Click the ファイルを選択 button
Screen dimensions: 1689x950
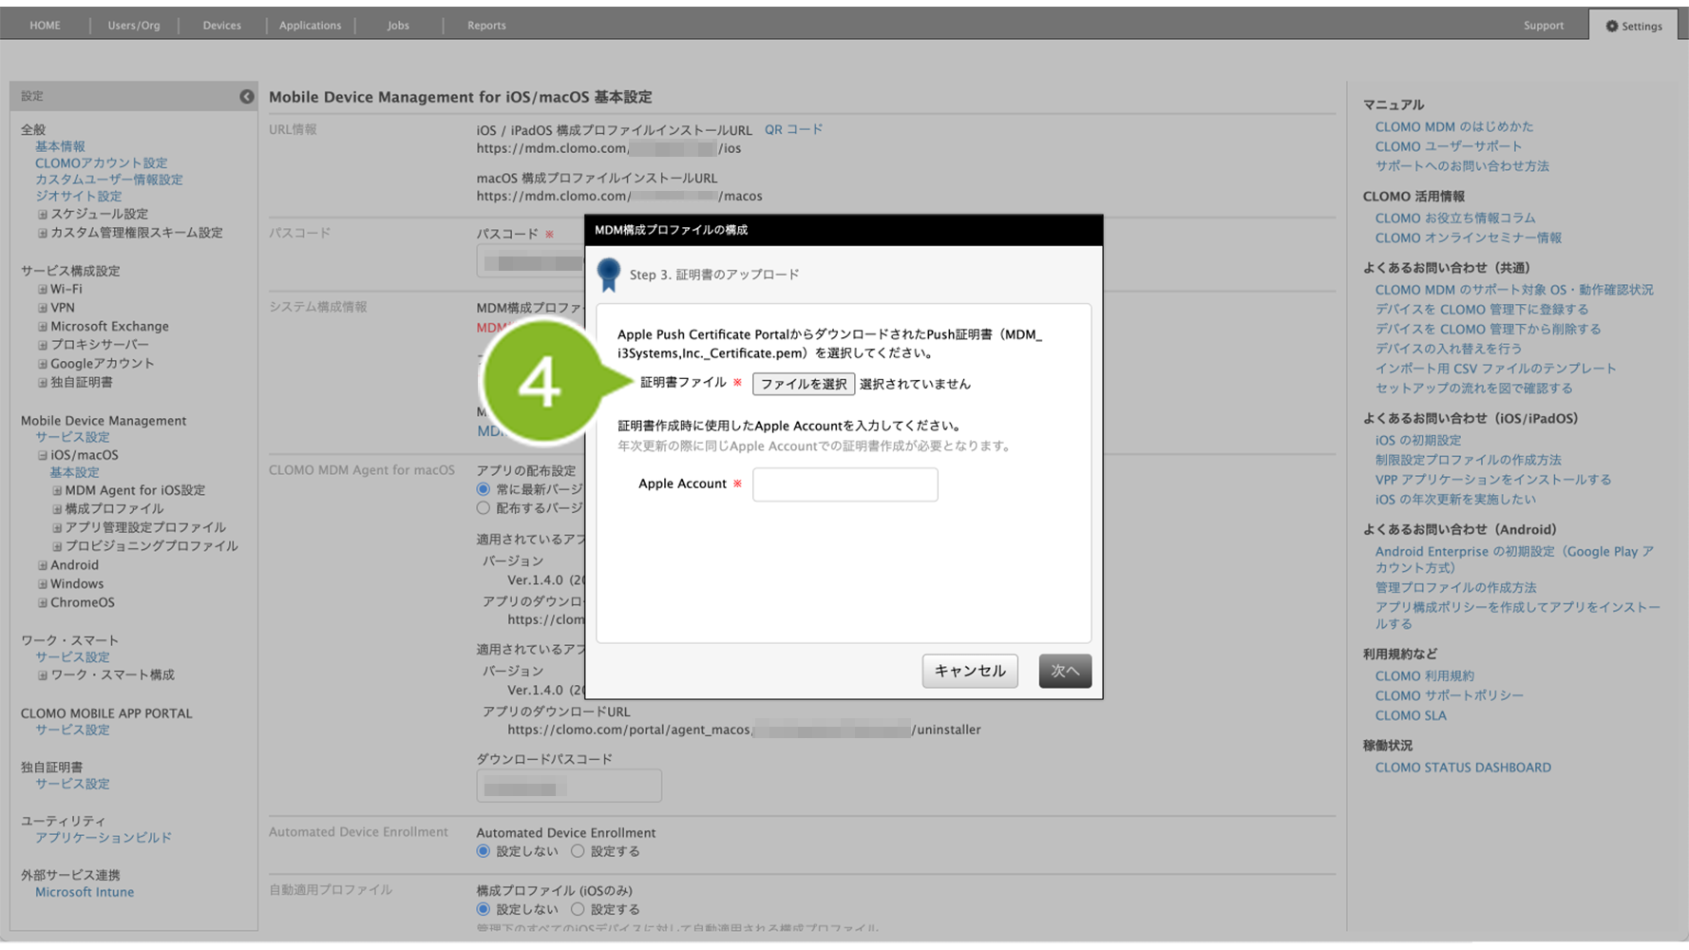[803, 384]
